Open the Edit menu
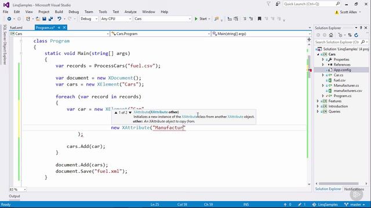Screen dimensions: 371x208 [x=17, y=12]
